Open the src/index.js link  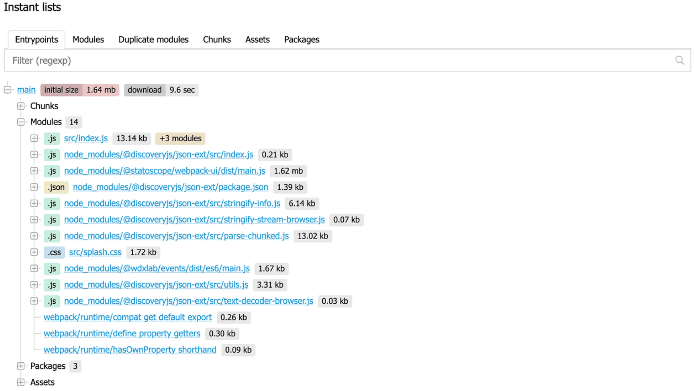tap(86, 138)
